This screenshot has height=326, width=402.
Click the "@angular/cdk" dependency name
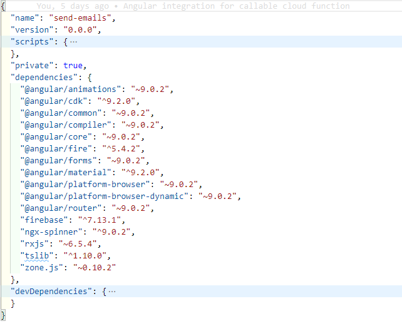pos(54,101)
